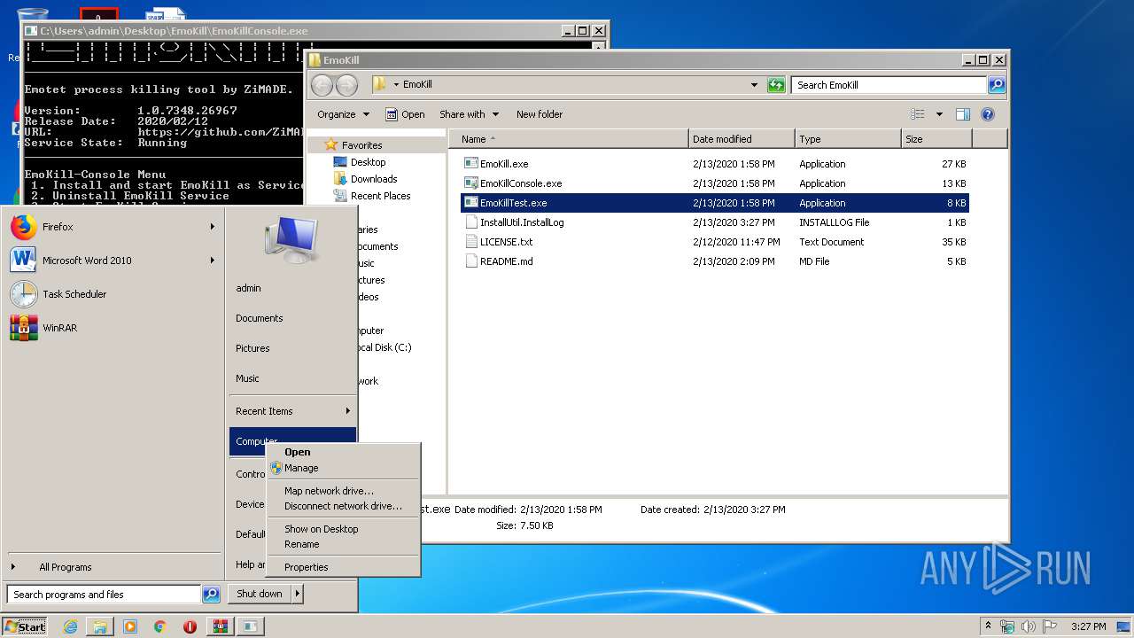Click Google Chrome icon in taskbar

coord(159,626)
